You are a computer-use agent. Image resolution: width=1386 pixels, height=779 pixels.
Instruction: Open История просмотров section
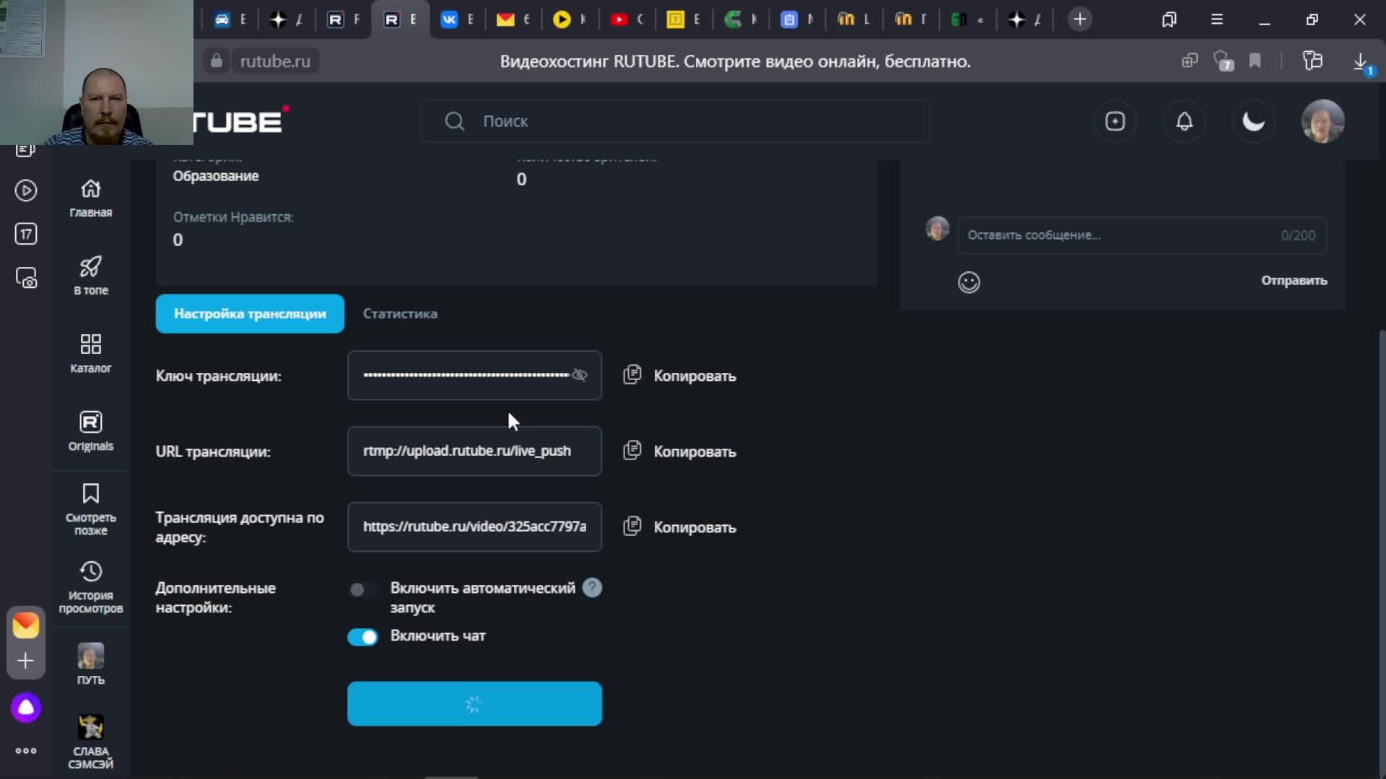click(90, 586)
